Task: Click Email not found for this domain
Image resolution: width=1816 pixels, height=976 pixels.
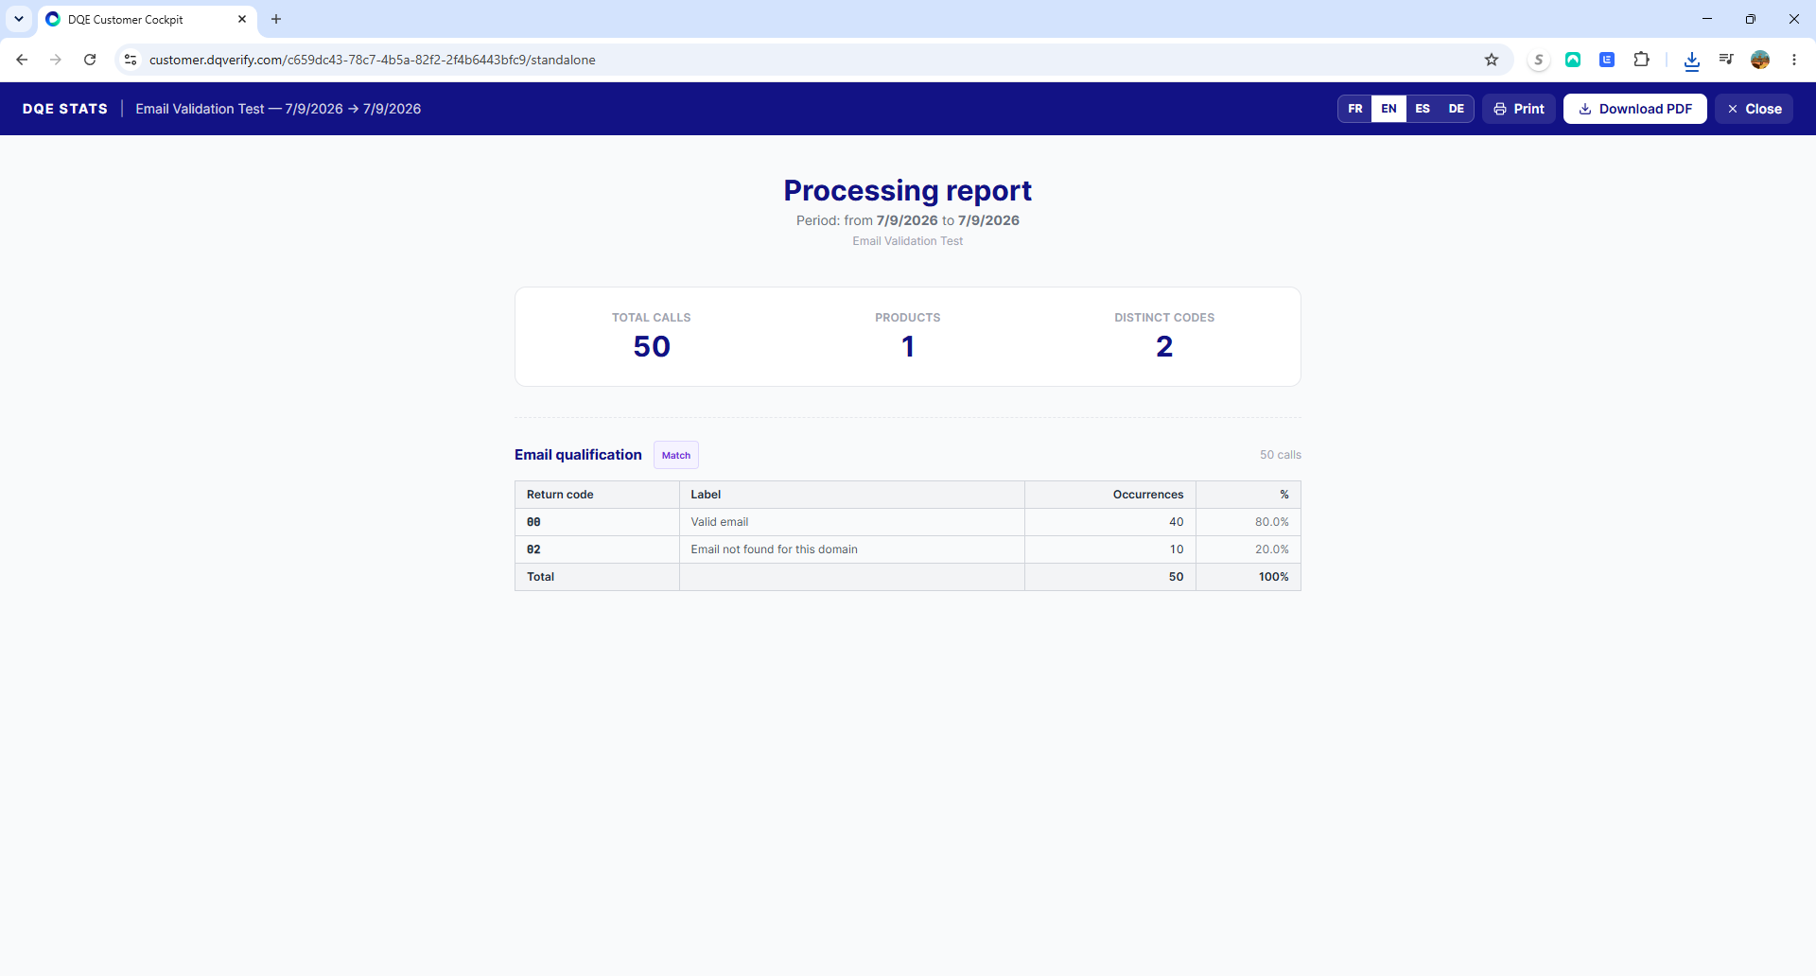Action: [774, 549]
